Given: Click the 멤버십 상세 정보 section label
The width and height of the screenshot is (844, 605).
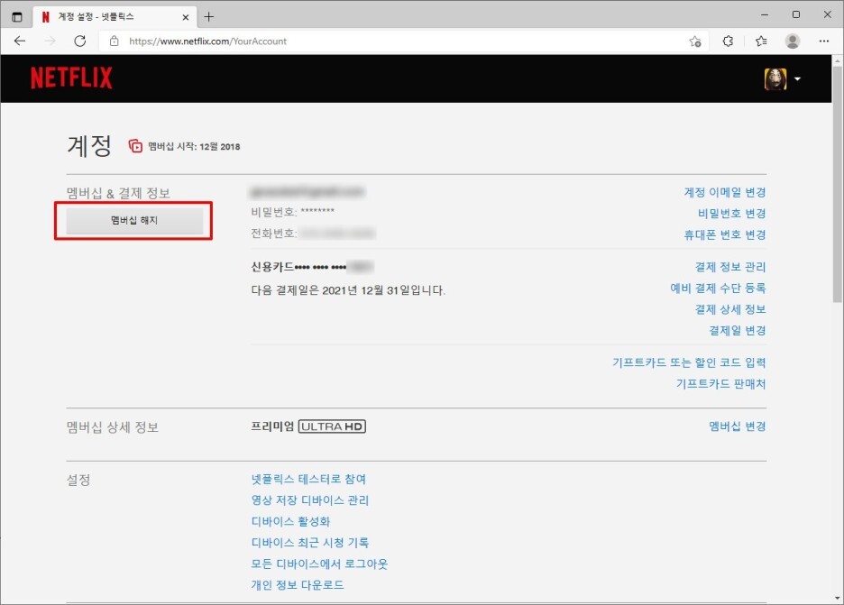Looking at the screenshot, I should point(113,427).
